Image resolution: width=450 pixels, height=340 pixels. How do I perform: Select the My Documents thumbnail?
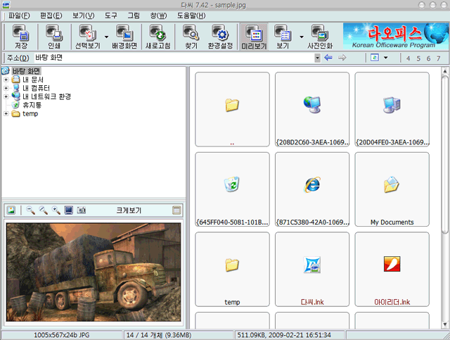[392, 189]
